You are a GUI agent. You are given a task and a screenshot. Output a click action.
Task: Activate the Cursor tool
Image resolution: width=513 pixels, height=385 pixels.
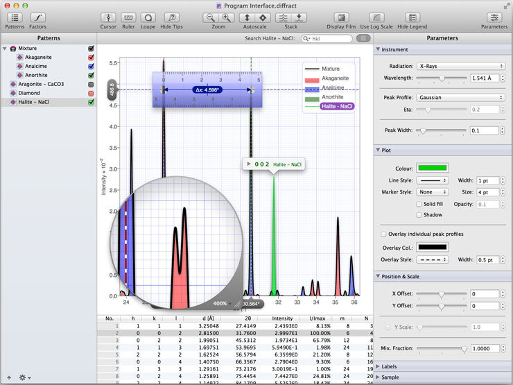108,17
